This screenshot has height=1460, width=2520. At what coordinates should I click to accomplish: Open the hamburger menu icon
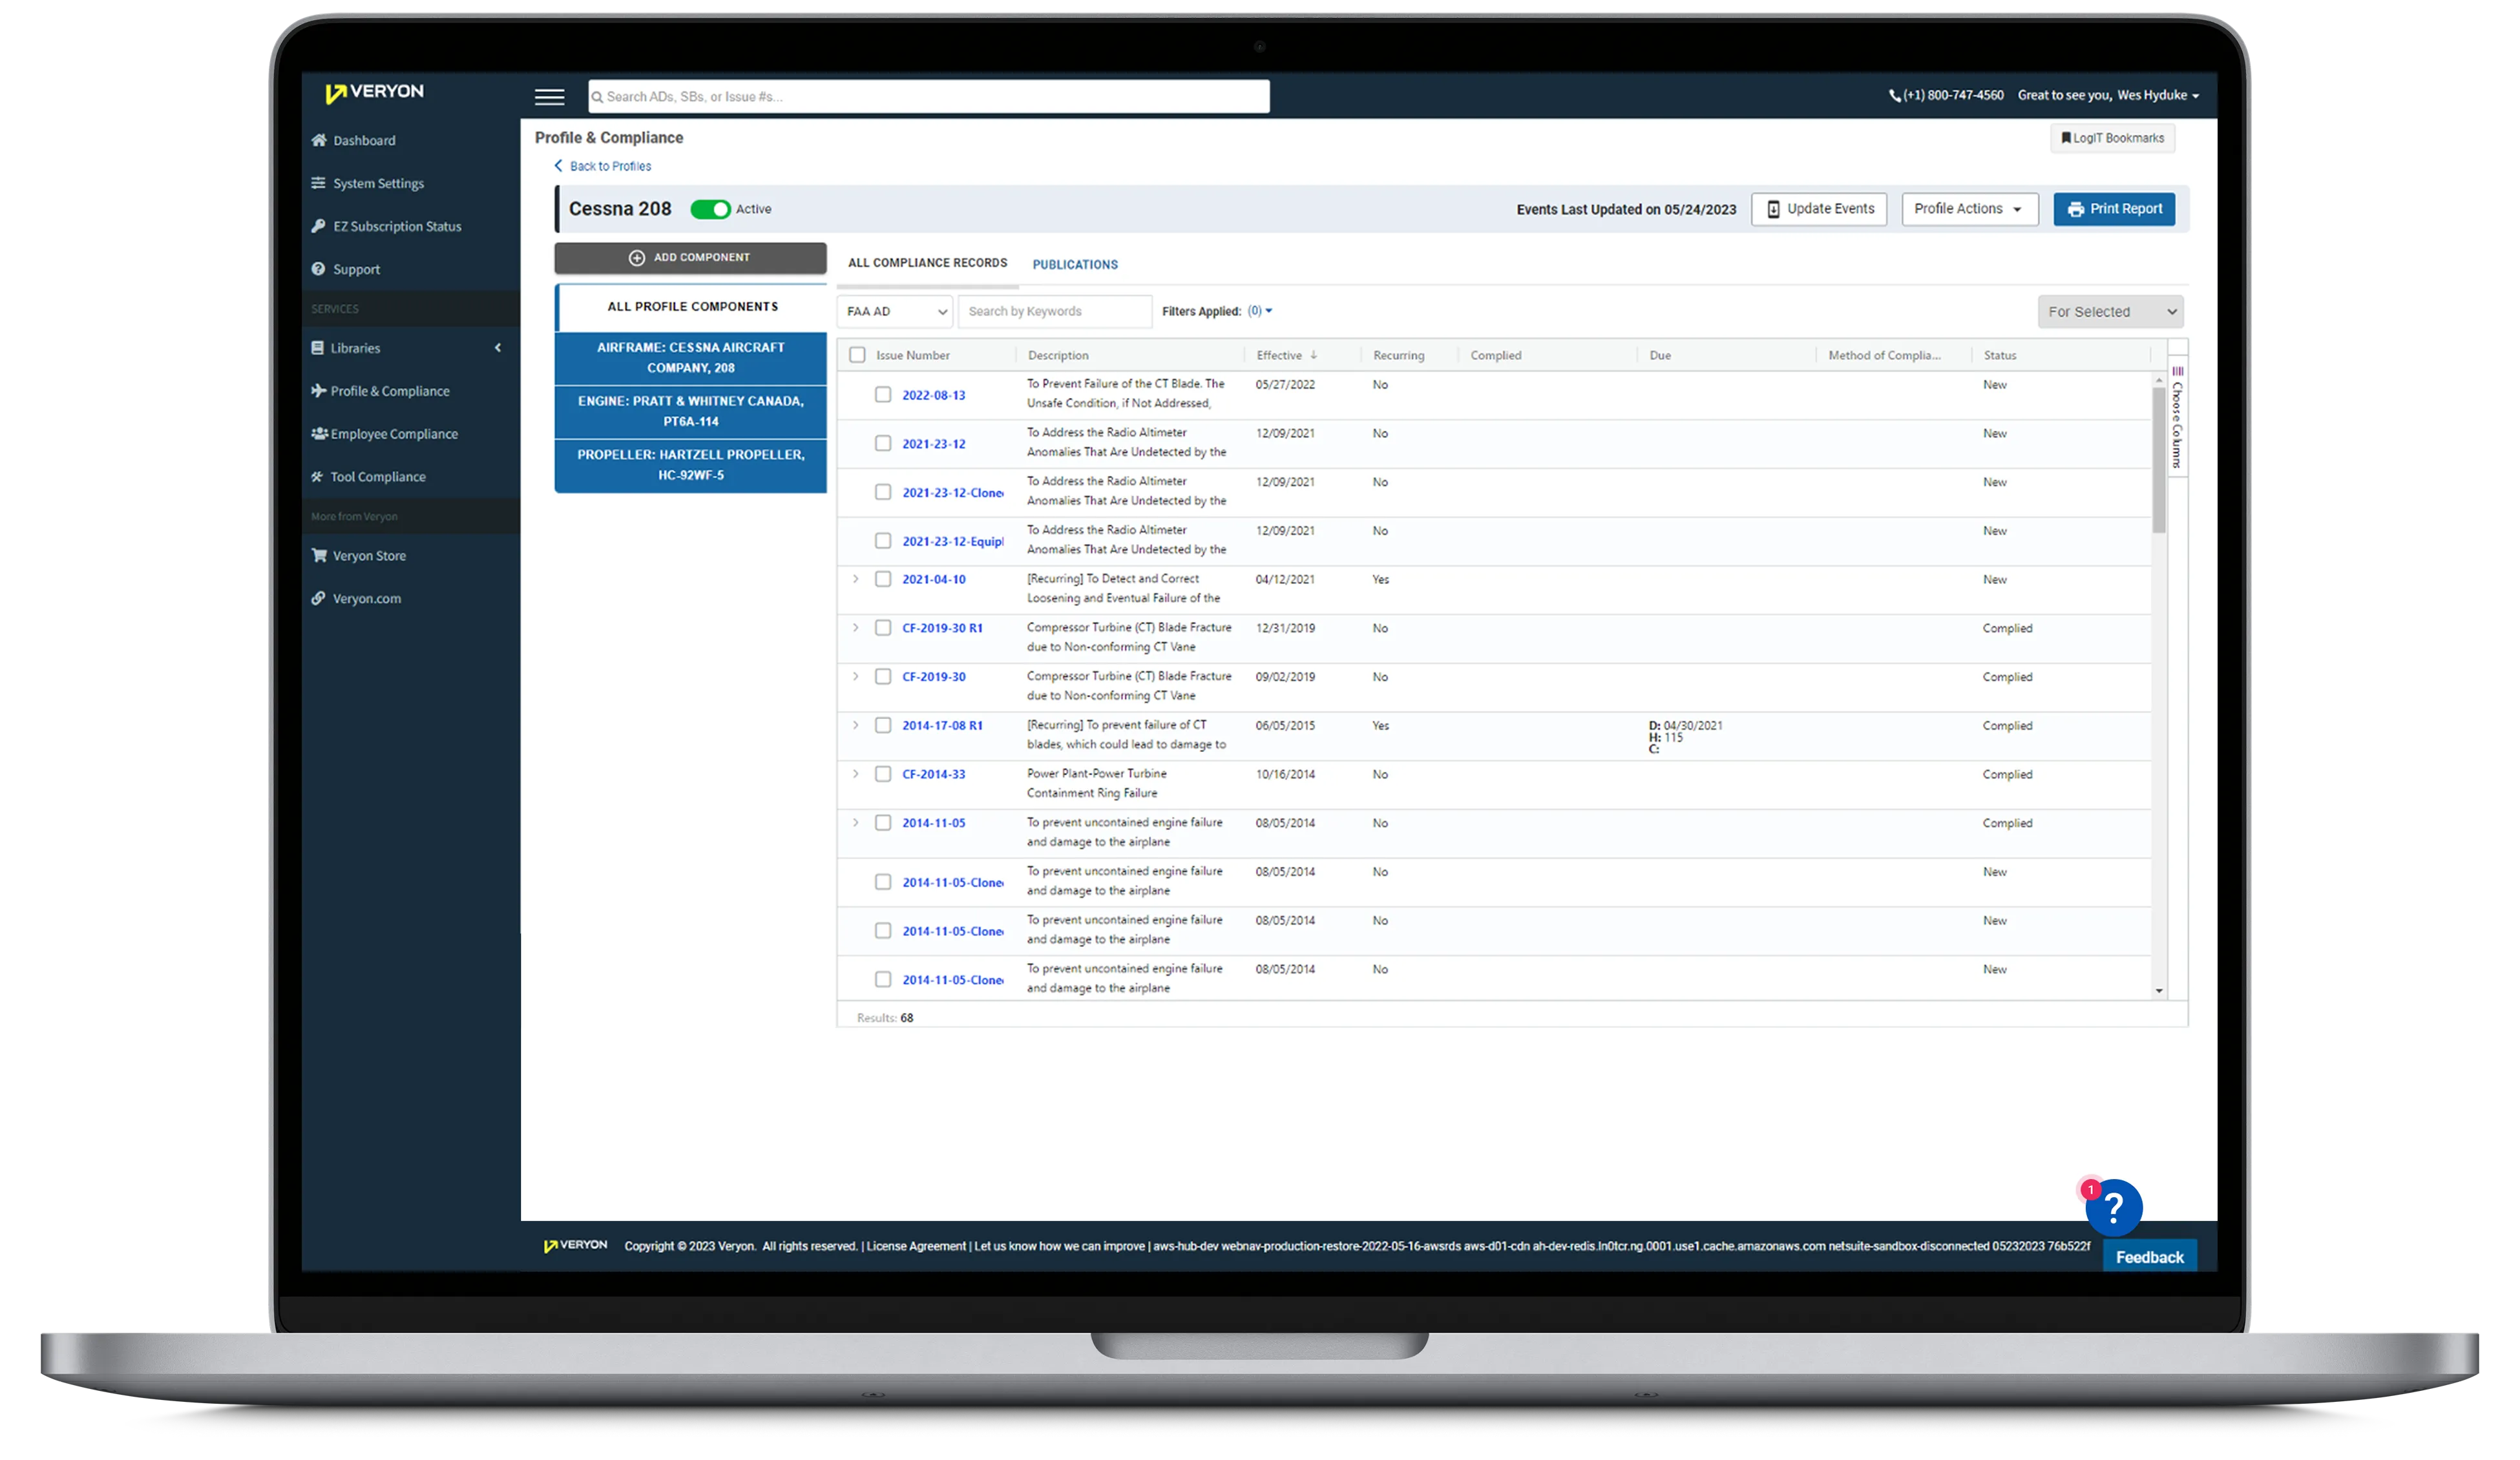point(549,97)
